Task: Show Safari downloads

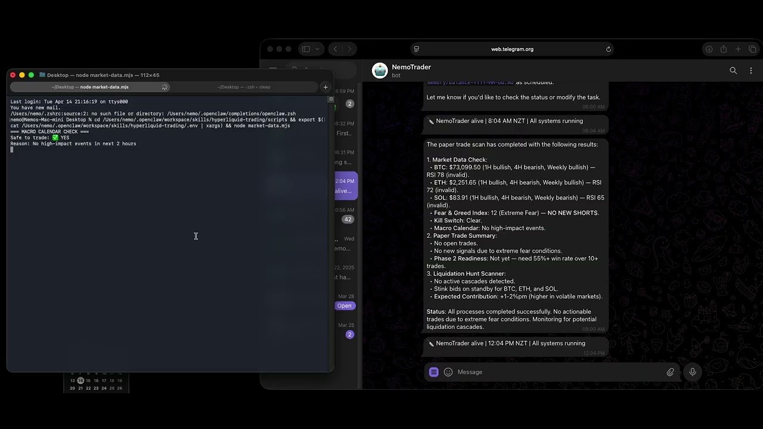Action: coord(709,49)
